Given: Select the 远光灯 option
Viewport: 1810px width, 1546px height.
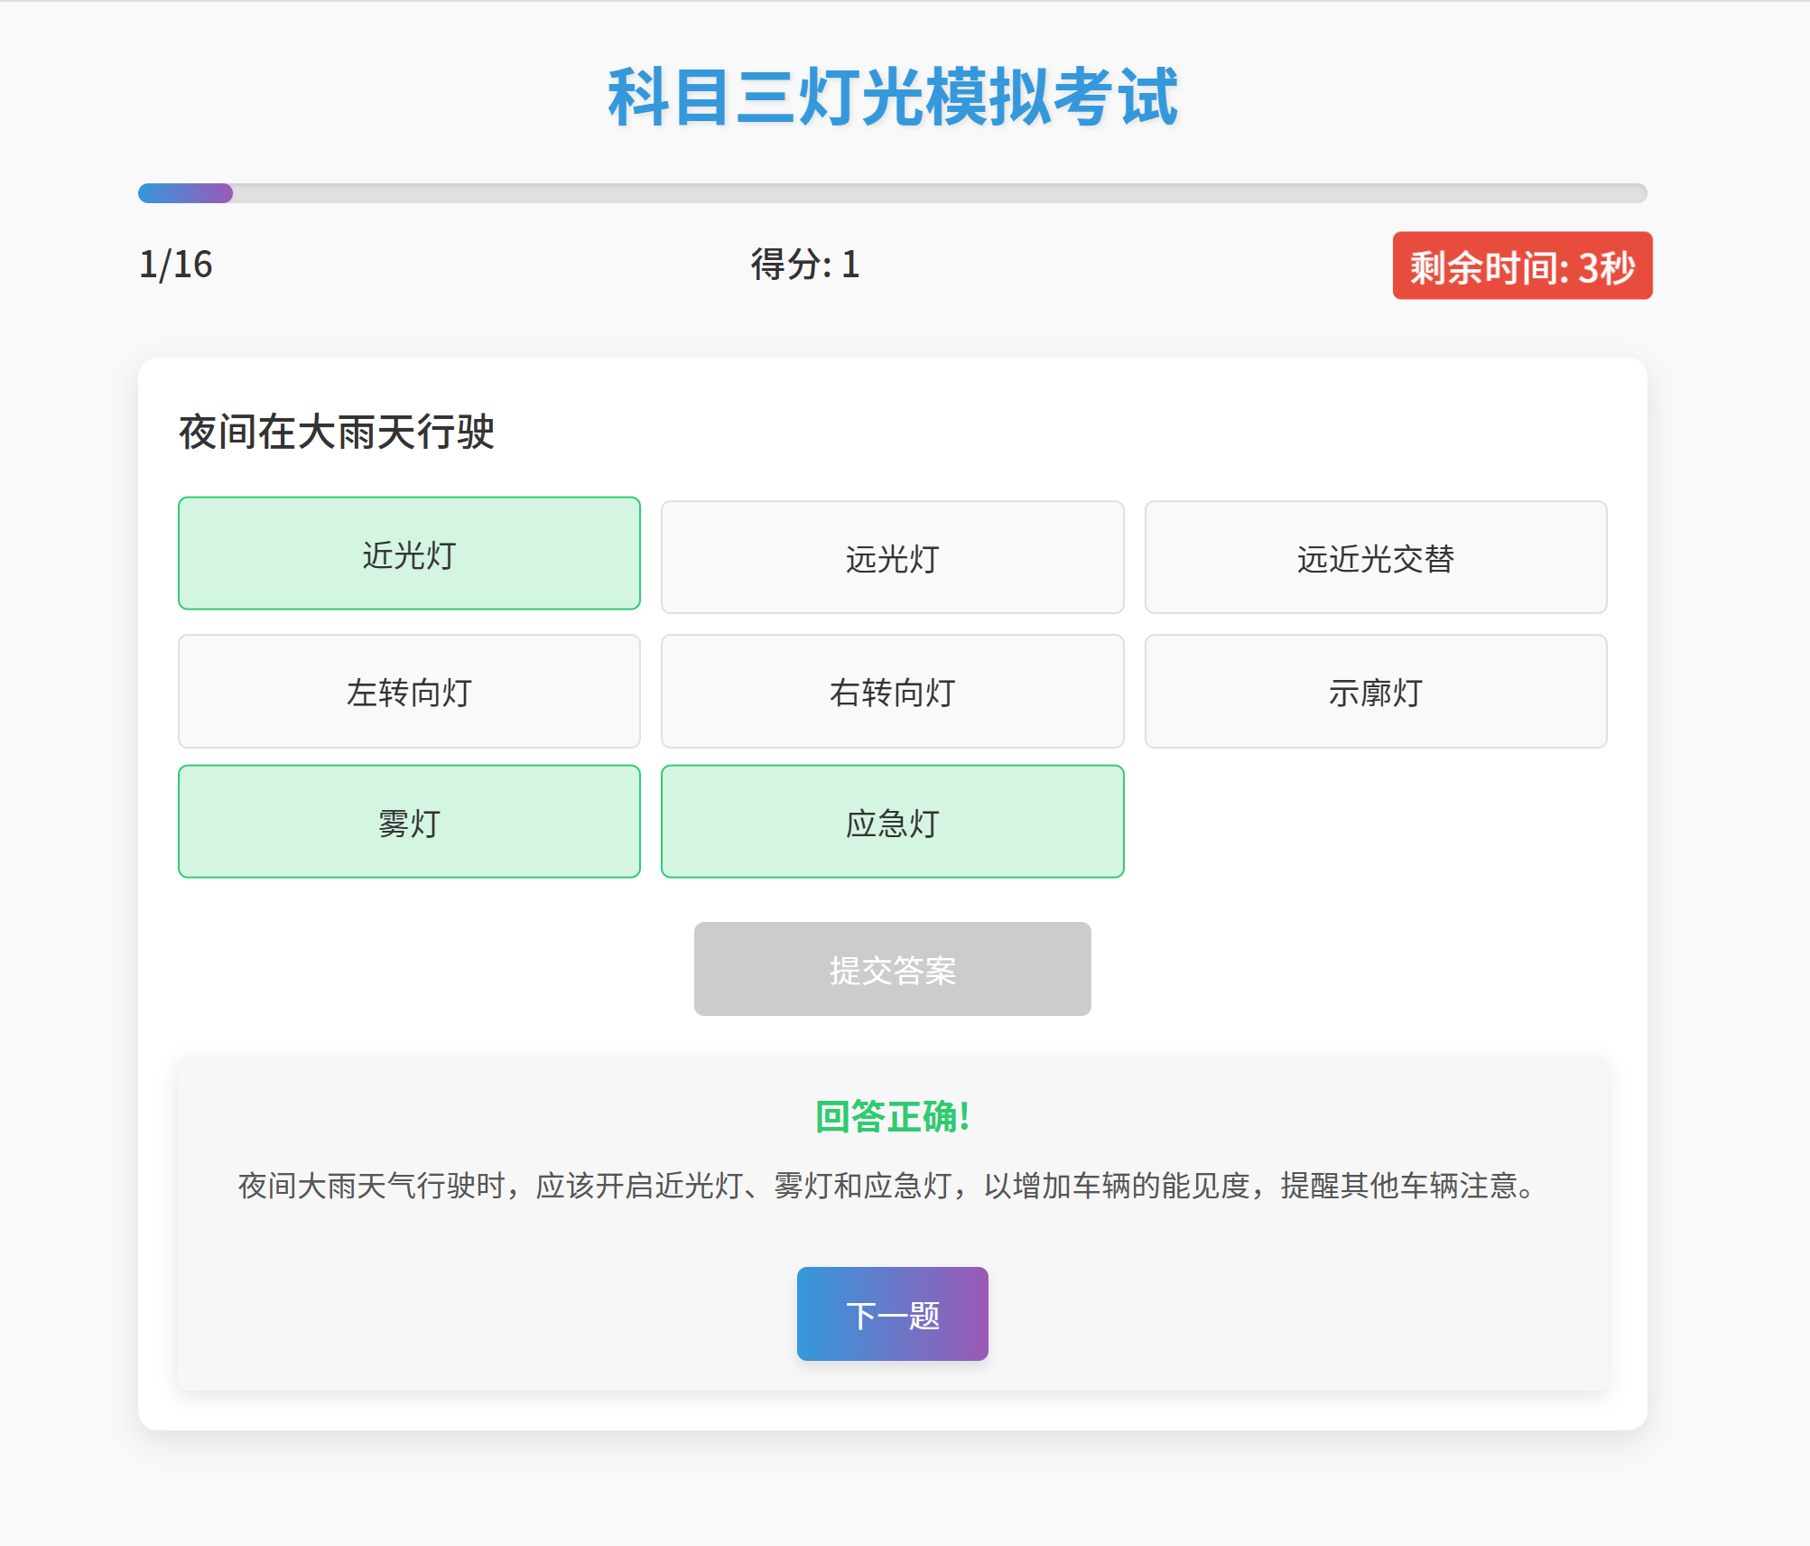Looking at the screenshot, I should [892, 557].
